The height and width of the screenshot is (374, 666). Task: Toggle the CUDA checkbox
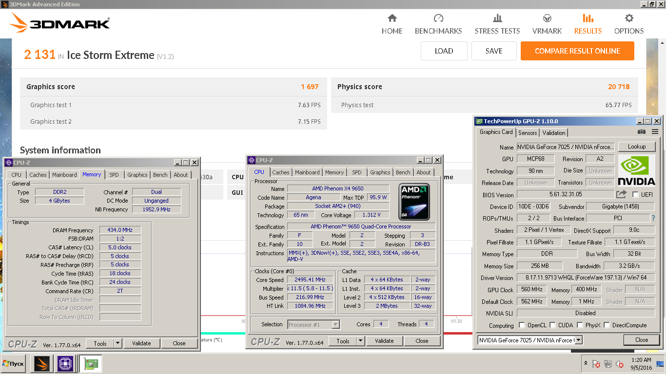[x=551, y=325]
